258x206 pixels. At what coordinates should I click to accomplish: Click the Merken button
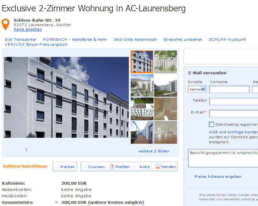click(x=65, y=166)
